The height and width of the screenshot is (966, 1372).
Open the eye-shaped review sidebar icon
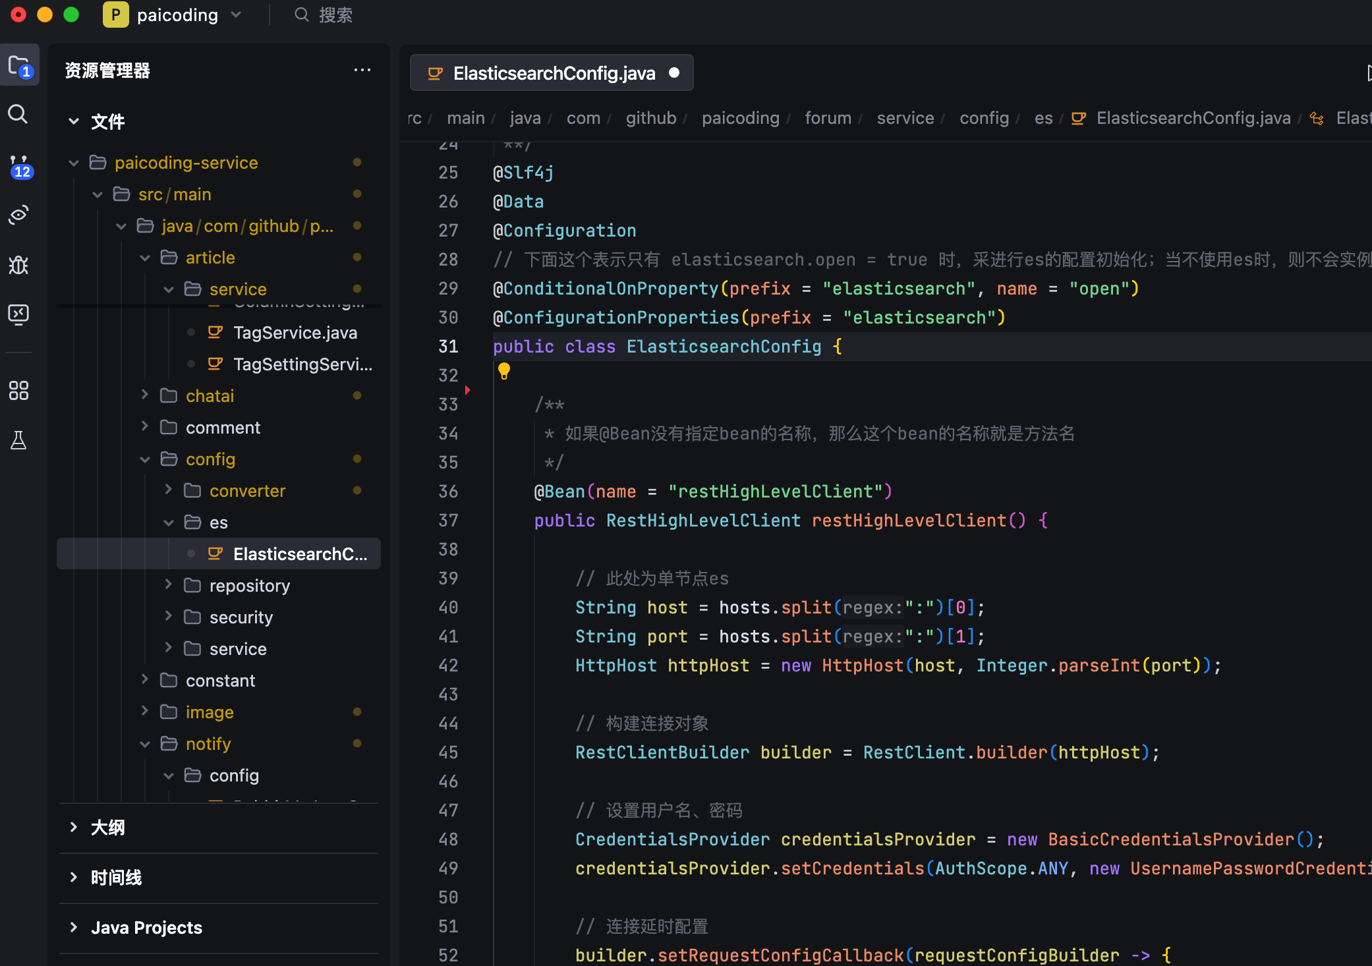pos(18,215)
